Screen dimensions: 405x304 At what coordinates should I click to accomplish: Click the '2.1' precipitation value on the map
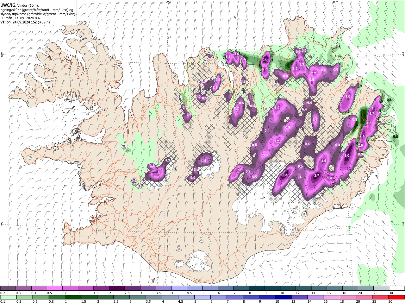(362, 136)
